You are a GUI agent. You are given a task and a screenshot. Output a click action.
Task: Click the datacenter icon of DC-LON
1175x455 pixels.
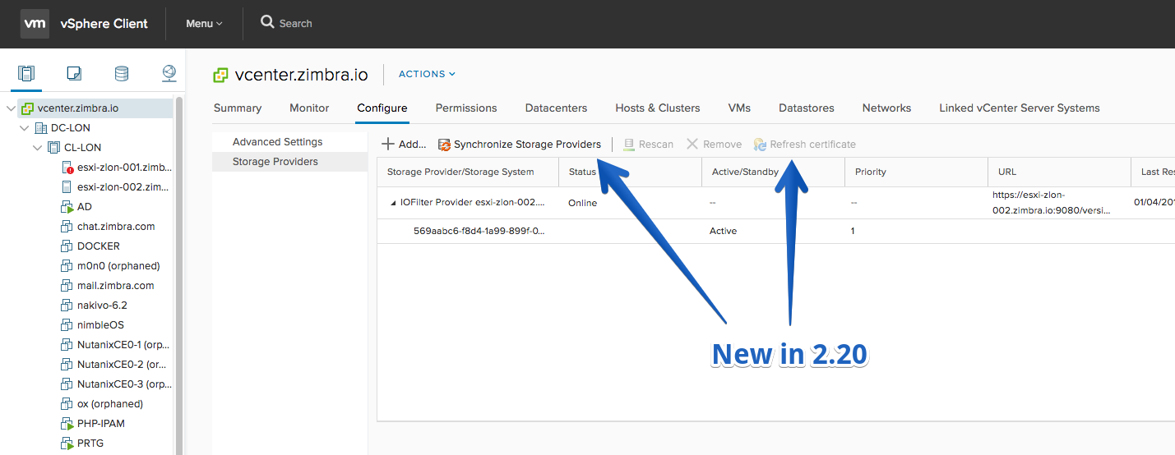41,128
